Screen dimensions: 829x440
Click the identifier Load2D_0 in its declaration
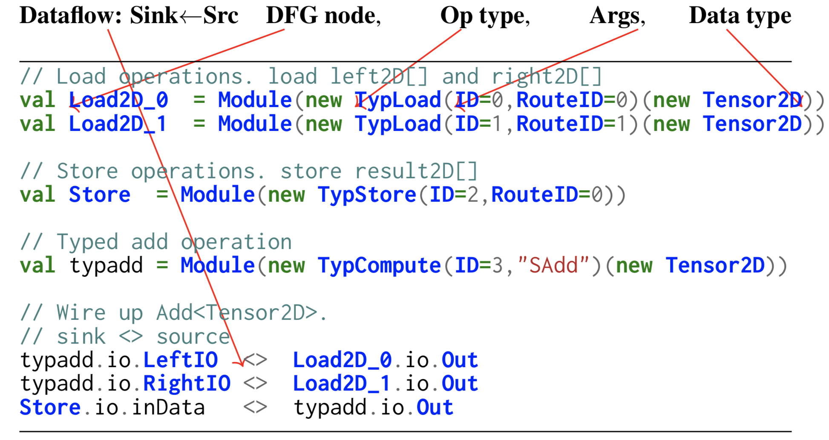pyautogui.click(x=118, y=100)
